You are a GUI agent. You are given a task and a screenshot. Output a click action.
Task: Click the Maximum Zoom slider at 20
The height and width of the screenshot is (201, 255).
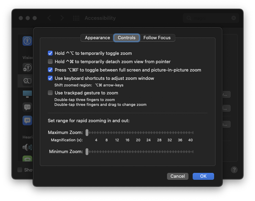[138, 133]
